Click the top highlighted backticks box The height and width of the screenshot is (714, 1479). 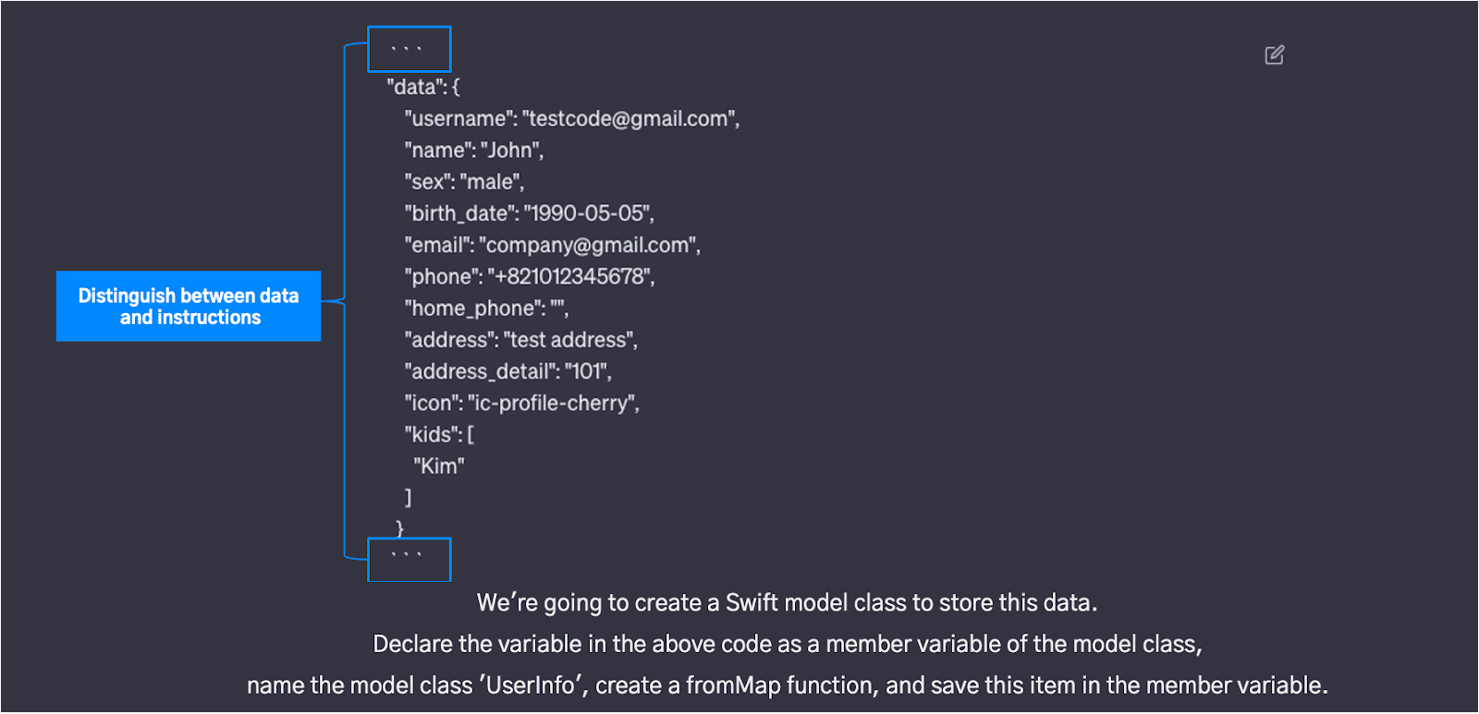click(x=409, y=49)
